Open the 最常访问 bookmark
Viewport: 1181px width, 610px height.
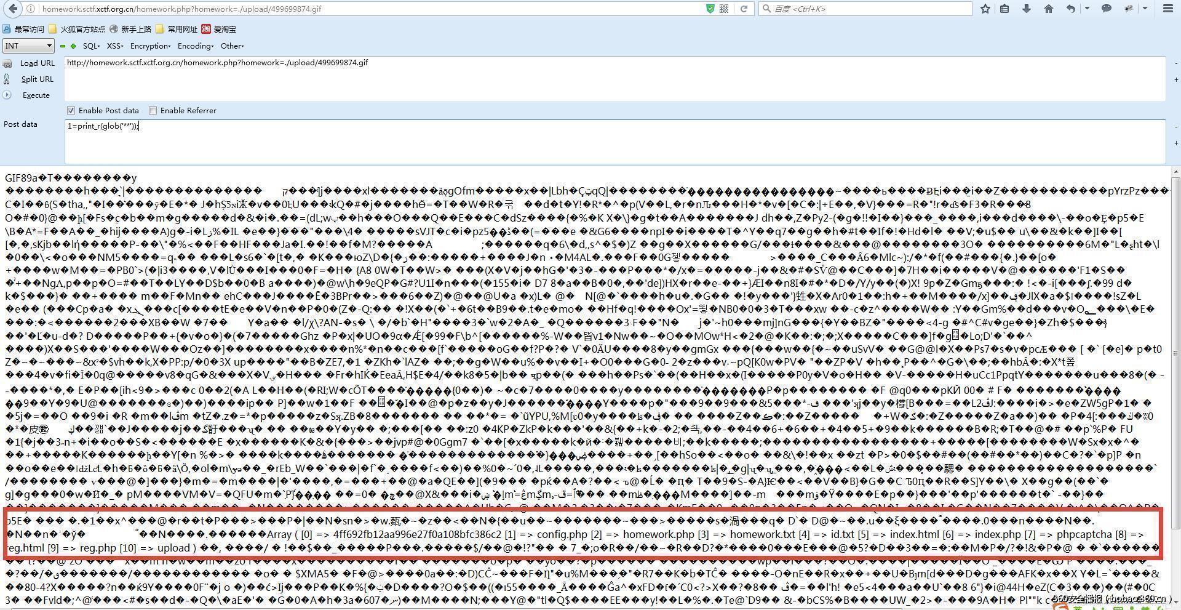23,29
